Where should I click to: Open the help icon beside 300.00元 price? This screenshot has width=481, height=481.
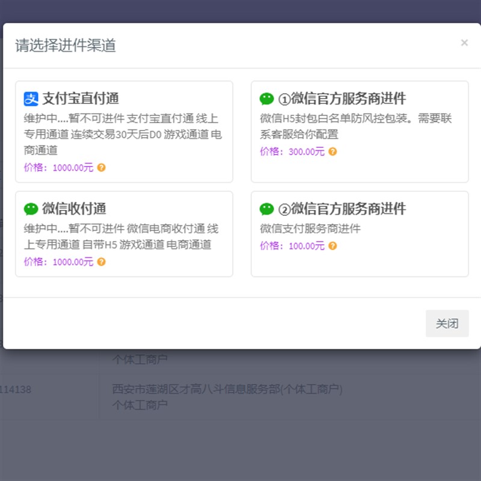(x=331, y=152)
